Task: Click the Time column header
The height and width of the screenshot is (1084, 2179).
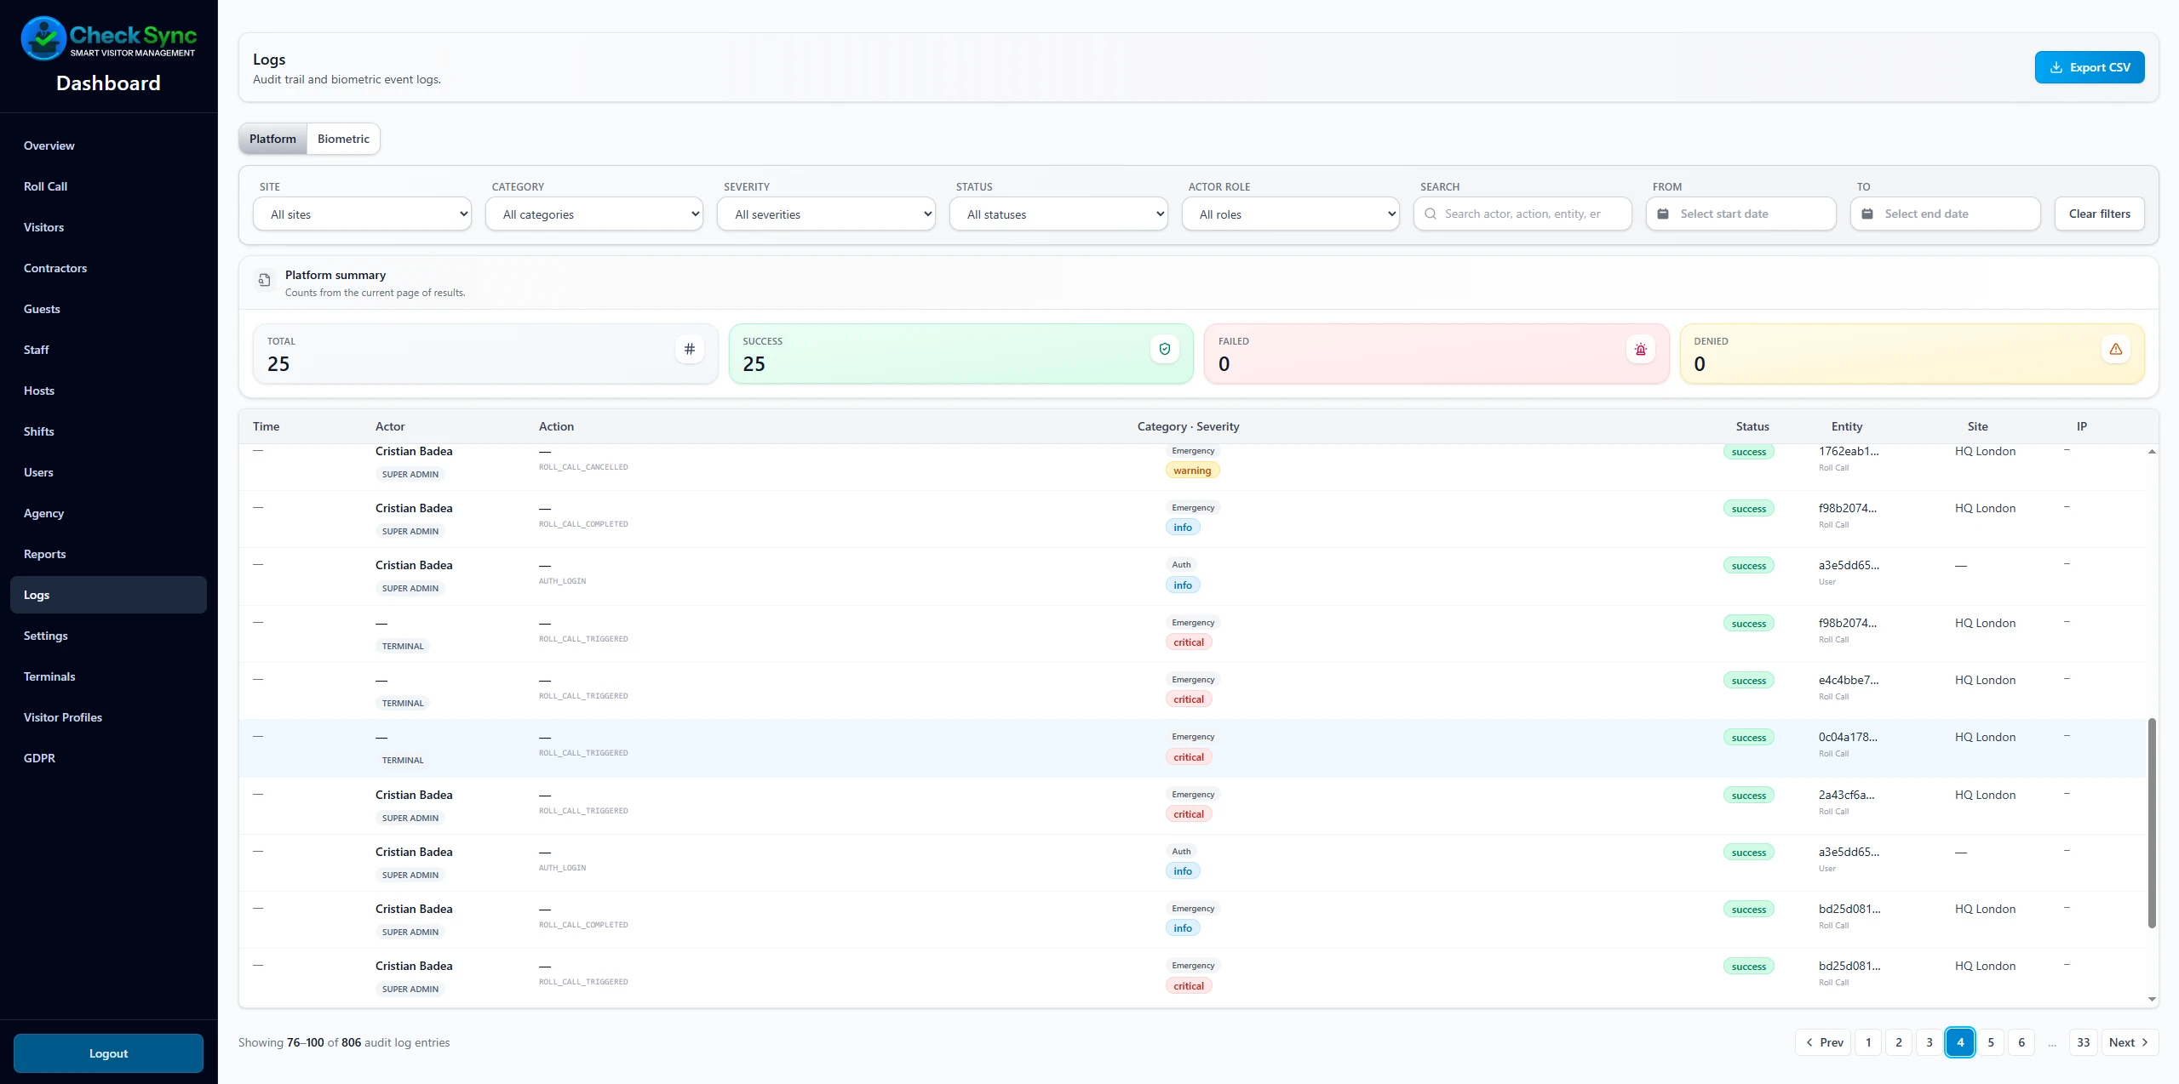Action: click(x=266, y=426)
